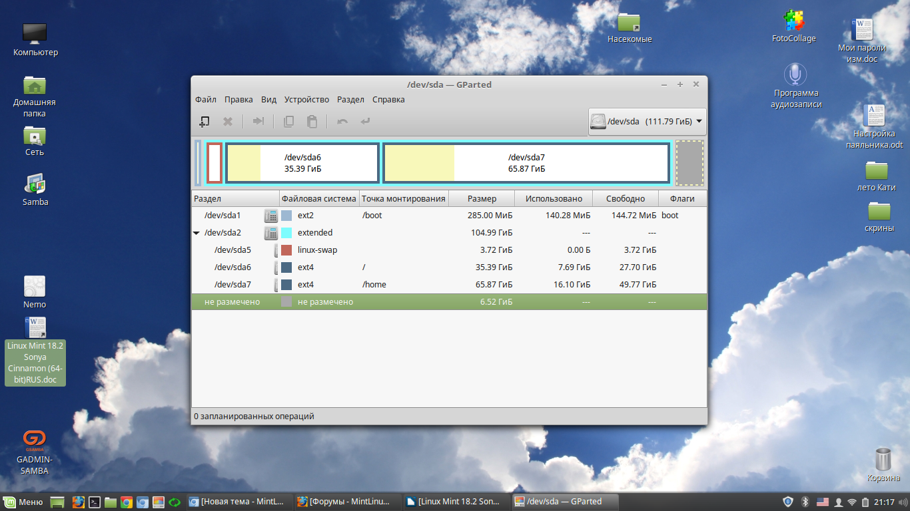Open the Раздел menu

pos(350,100)
